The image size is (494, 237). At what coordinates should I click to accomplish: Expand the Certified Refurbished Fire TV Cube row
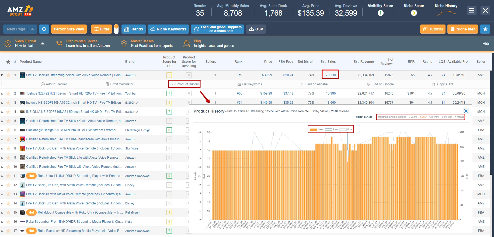[2, 139]
